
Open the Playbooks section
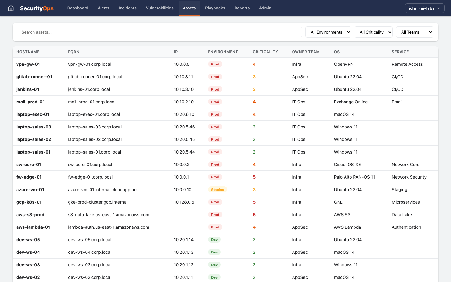[x=215, y=8]
